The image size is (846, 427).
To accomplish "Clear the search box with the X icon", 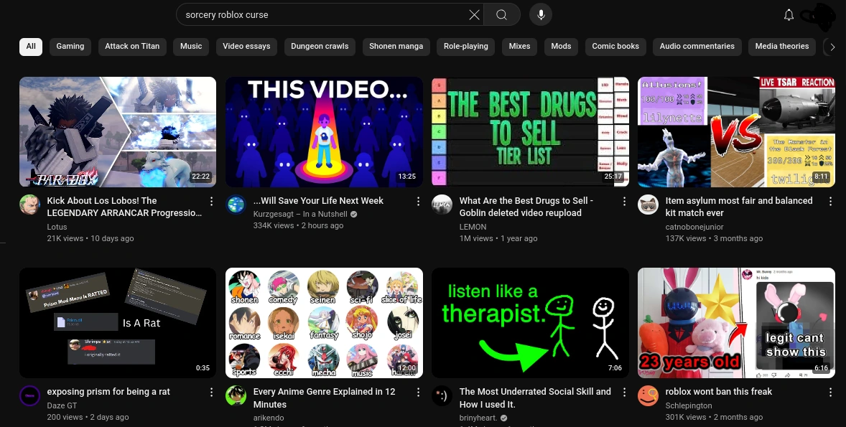I will (x=473, y=14).
